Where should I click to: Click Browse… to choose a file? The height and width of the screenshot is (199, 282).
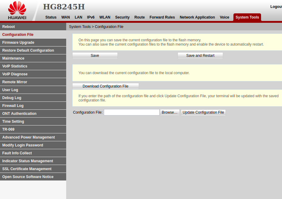point(170,112)
